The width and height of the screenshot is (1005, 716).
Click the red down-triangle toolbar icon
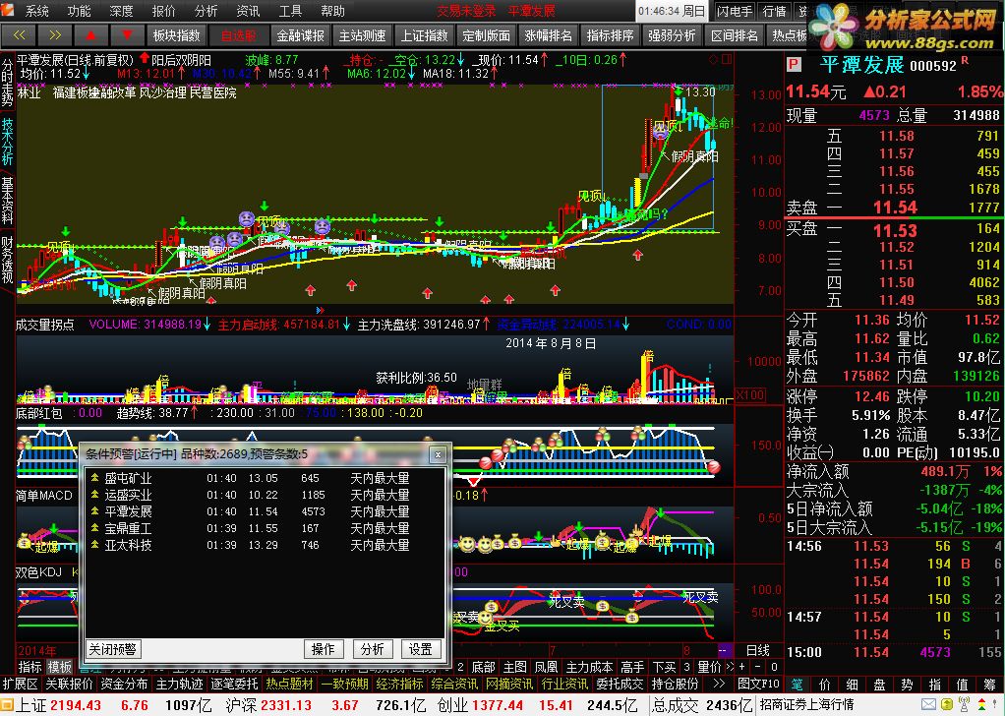coord(127,35)
